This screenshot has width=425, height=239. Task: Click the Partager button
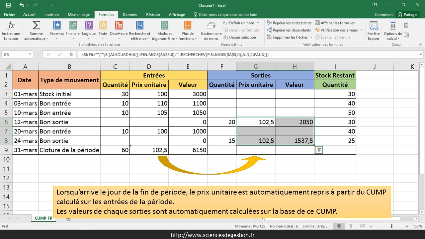tap(408, 15)
